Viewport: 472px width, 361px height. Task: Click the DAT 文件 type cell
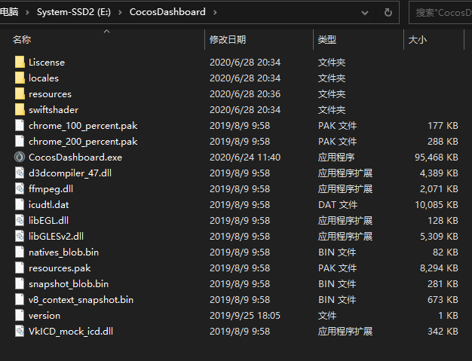pos(338,205)
